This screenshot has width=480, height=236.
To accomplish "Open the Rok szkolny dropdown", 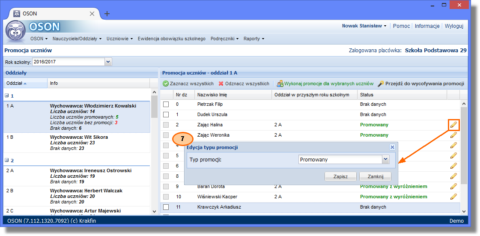I will click(108, 62).
